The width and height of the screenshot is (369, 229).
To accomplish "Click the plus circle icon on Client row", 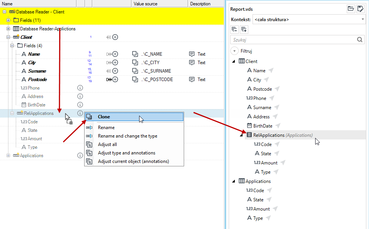I will (115, 37).
